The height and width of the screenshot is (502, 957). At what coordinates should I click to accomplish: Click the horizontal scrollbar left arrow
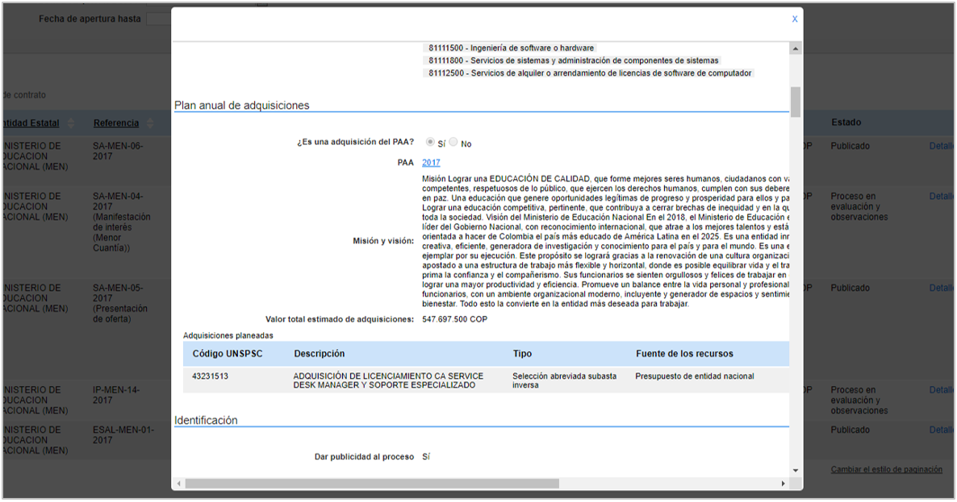(179, 483)
